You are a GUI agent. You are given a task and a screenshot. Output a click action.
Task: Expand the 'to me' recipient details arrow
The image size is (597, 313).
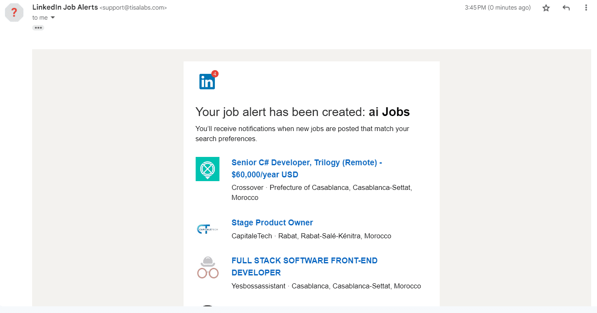(53, 18)
